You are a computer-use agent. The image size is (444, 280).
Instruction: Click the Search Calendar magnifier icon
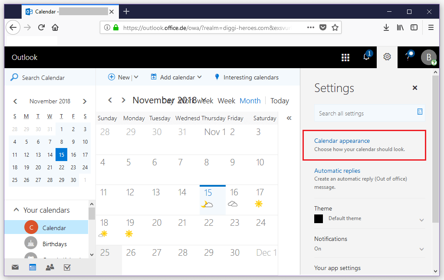[14, 77]
